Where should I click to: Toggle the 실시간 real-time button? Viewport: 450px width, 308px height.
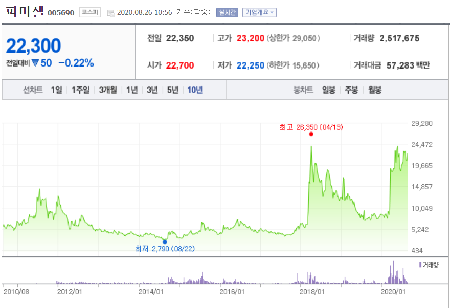pyautogui.click(x=227, y=12)
